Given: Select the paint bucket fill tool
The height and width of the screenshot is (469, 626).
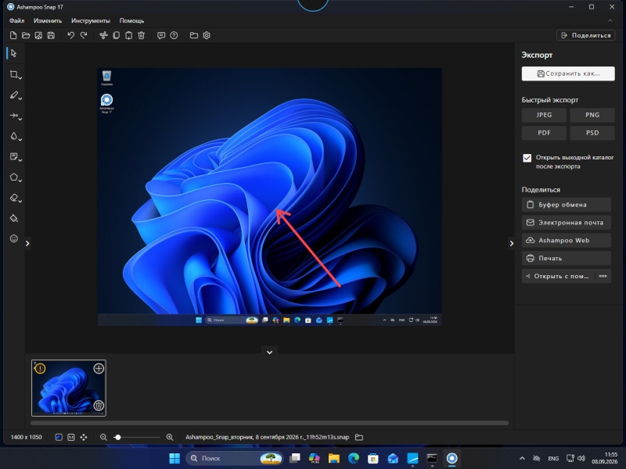Looking at the screenshot, I should [13, 218].
